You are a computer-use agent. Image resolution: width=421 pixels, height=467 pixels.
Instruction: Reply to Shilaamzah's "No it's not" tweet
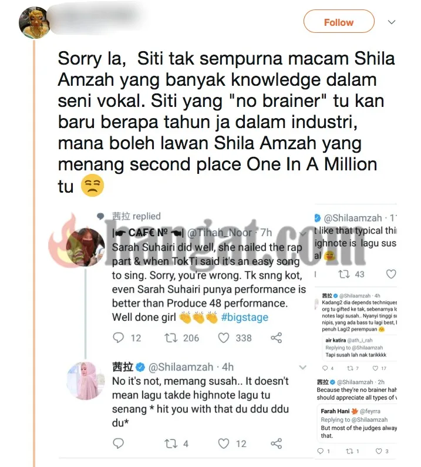click(x=119, y=444)
